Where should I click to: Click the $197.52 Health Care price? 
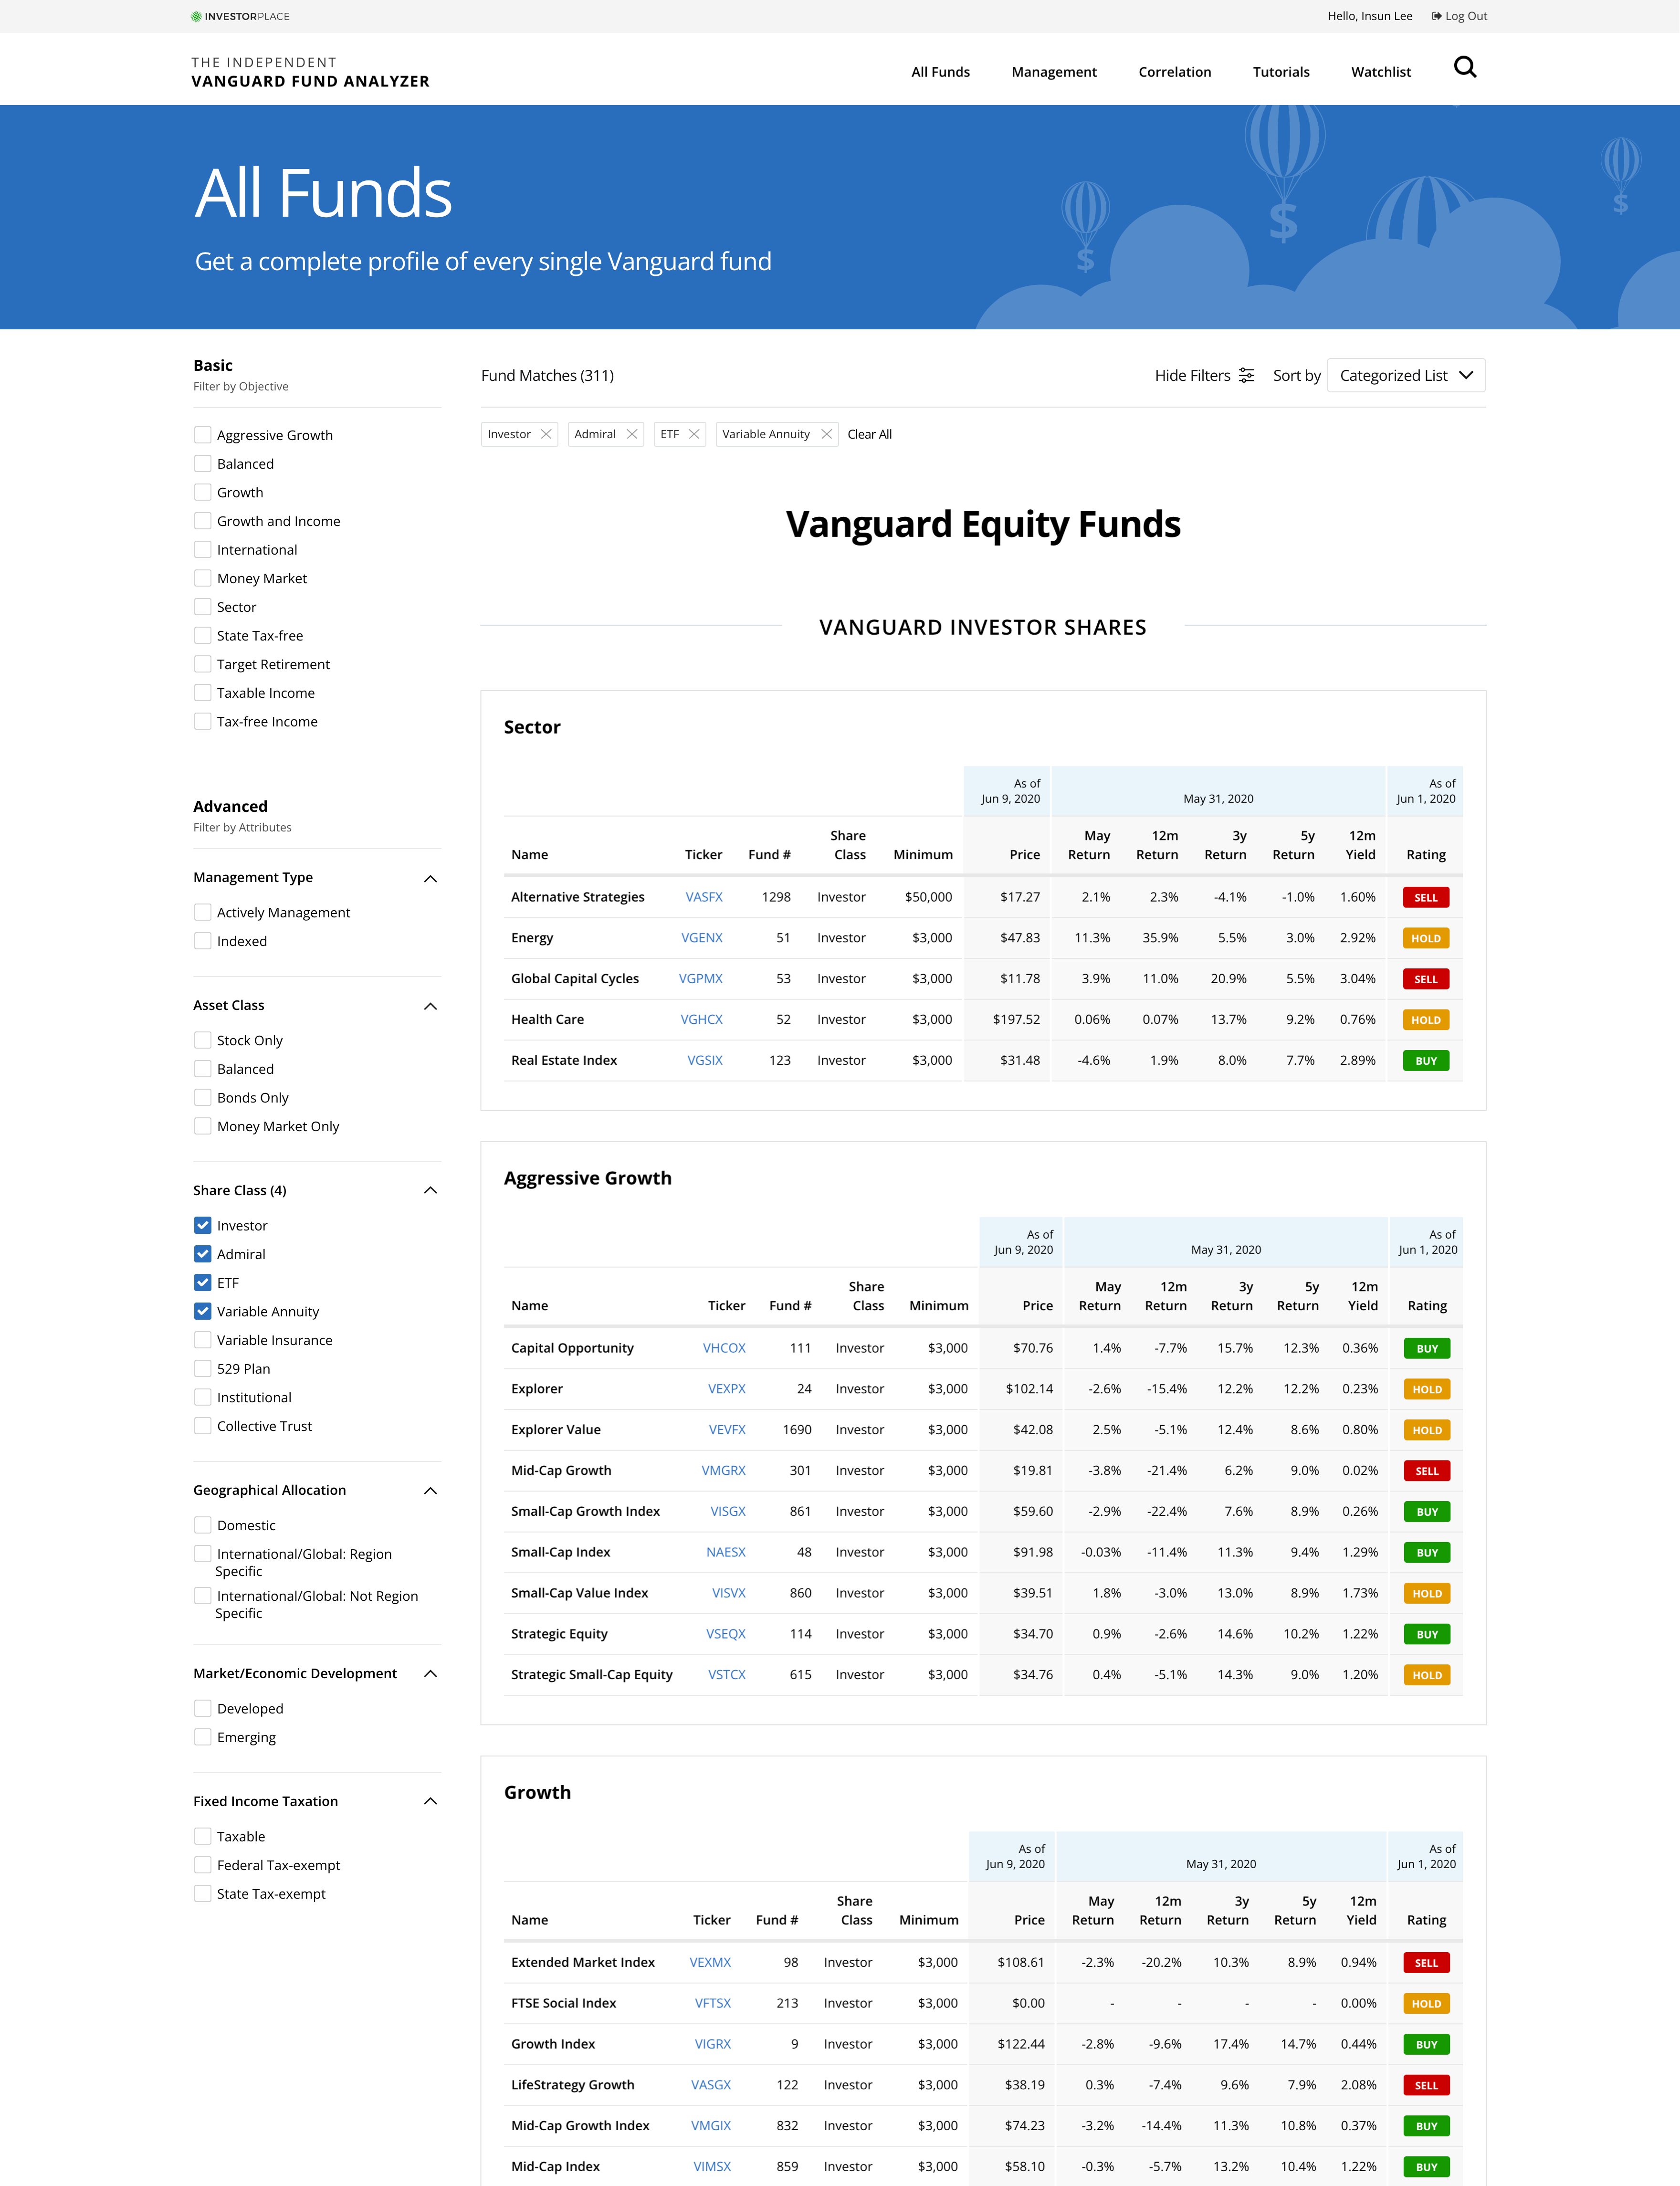[1016, 1019]
